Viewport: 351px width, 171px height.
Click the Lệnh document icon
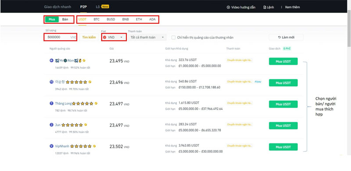[x=265, y=7]
